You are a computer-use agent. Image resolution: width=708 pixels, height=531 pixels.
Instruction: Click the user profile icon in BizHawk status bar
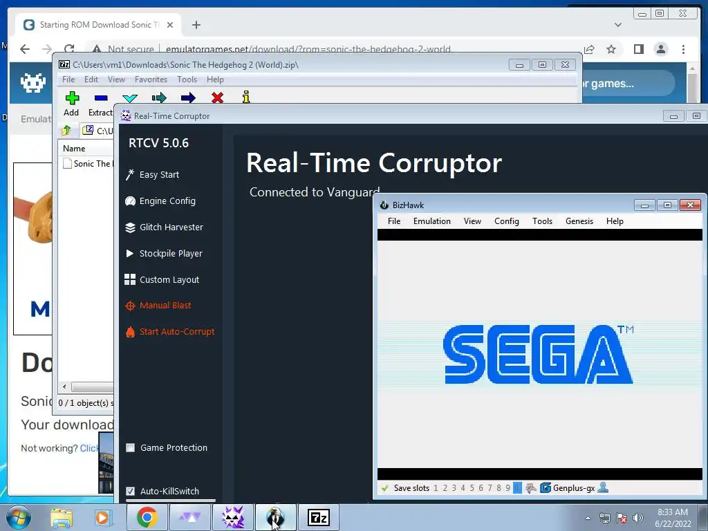(603, 487)
